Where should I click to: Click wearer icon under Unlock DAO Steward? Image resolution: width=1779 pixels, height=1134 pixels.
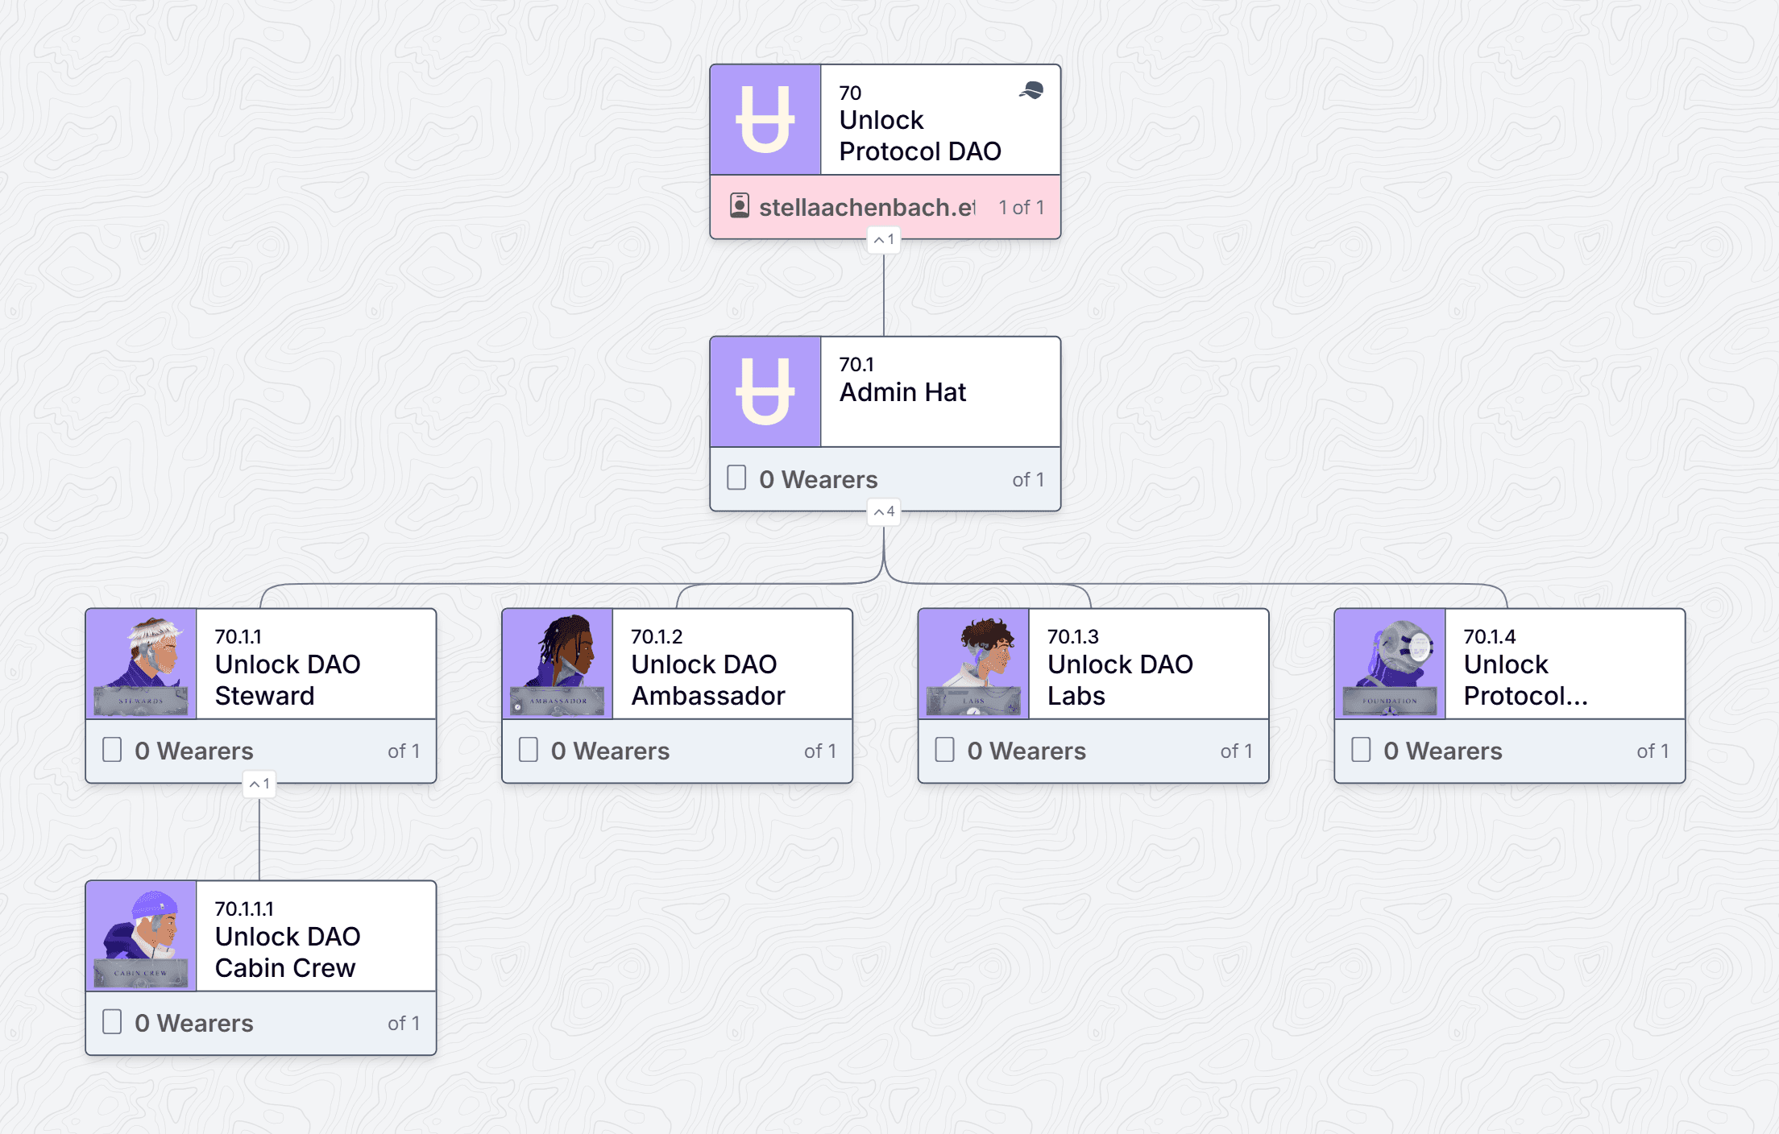pyautogui.click(x=112, y=750)
